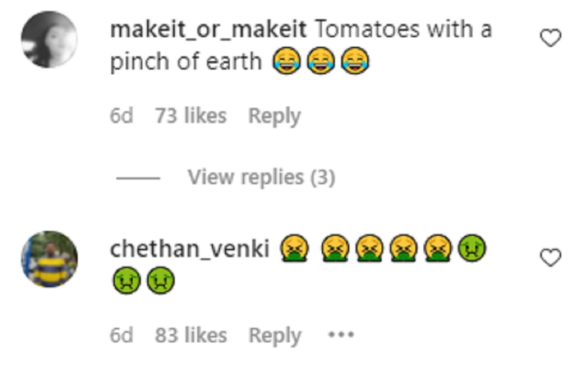Open the 6d timestamp above View replies
The image size is (579, 365).
point(121,116)
